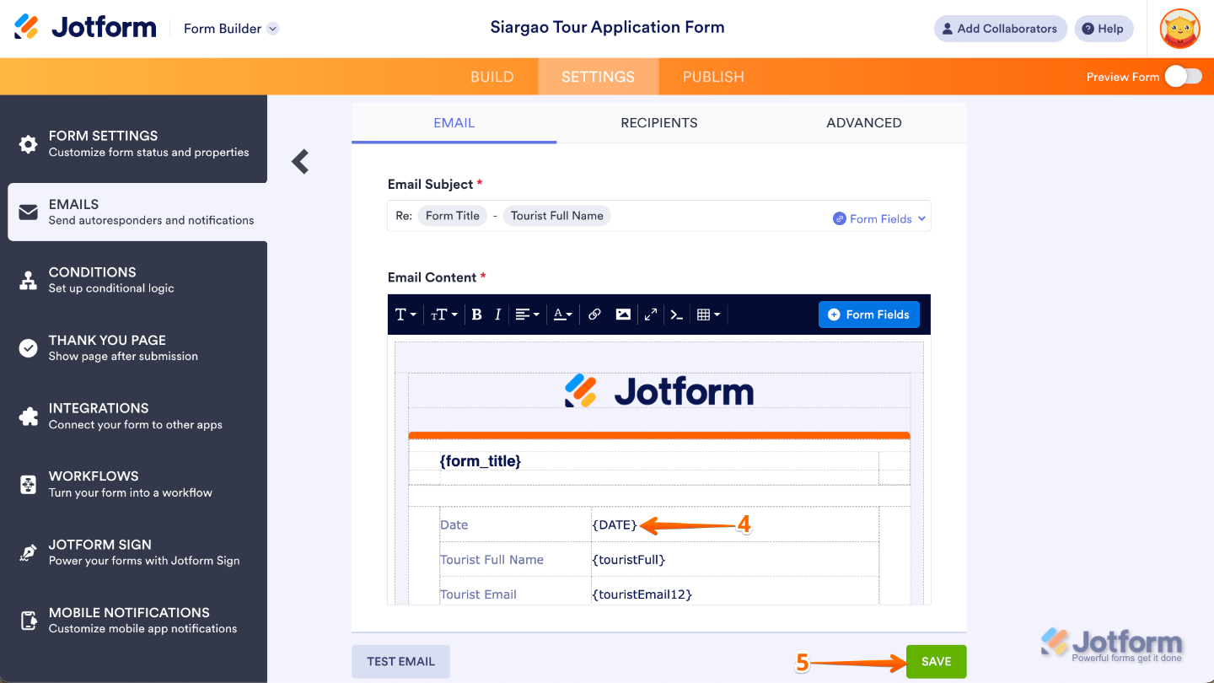The image size is (1214, 683).
Task: Apply bold formatting in the email editor
Action: 476,314
